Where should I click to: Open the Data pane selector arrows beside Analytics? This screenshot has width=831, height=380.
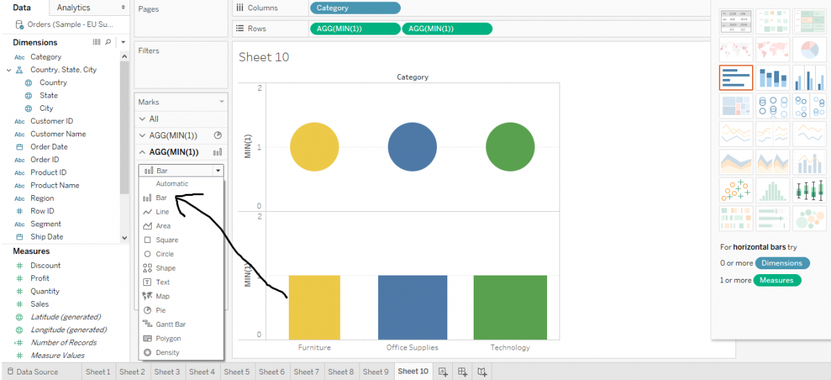(123, 8)
